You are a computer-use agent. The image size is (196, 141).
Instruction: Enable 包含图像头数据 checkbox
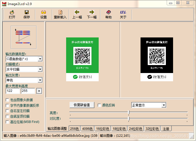pyautogui.click(x=7, y=100)
